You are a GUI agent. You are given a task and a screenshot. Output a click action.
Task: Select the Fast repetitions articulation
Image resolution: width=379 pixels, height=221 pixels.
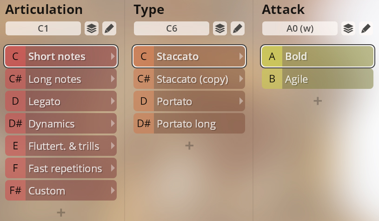[60, 168]
